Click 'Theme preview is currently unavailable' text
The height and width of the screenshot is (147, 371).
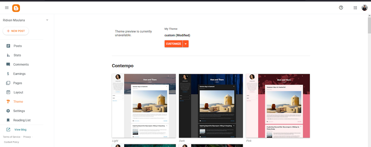(x=133, y=33)
